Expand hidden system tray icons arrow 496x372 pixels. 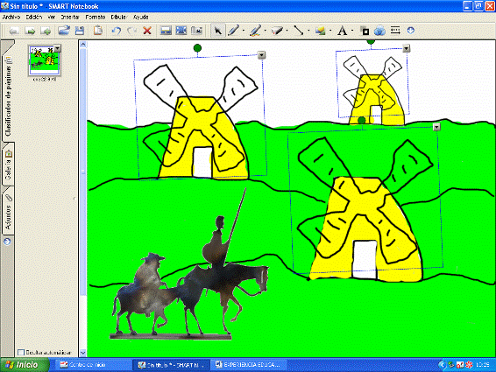pos(442,365)
